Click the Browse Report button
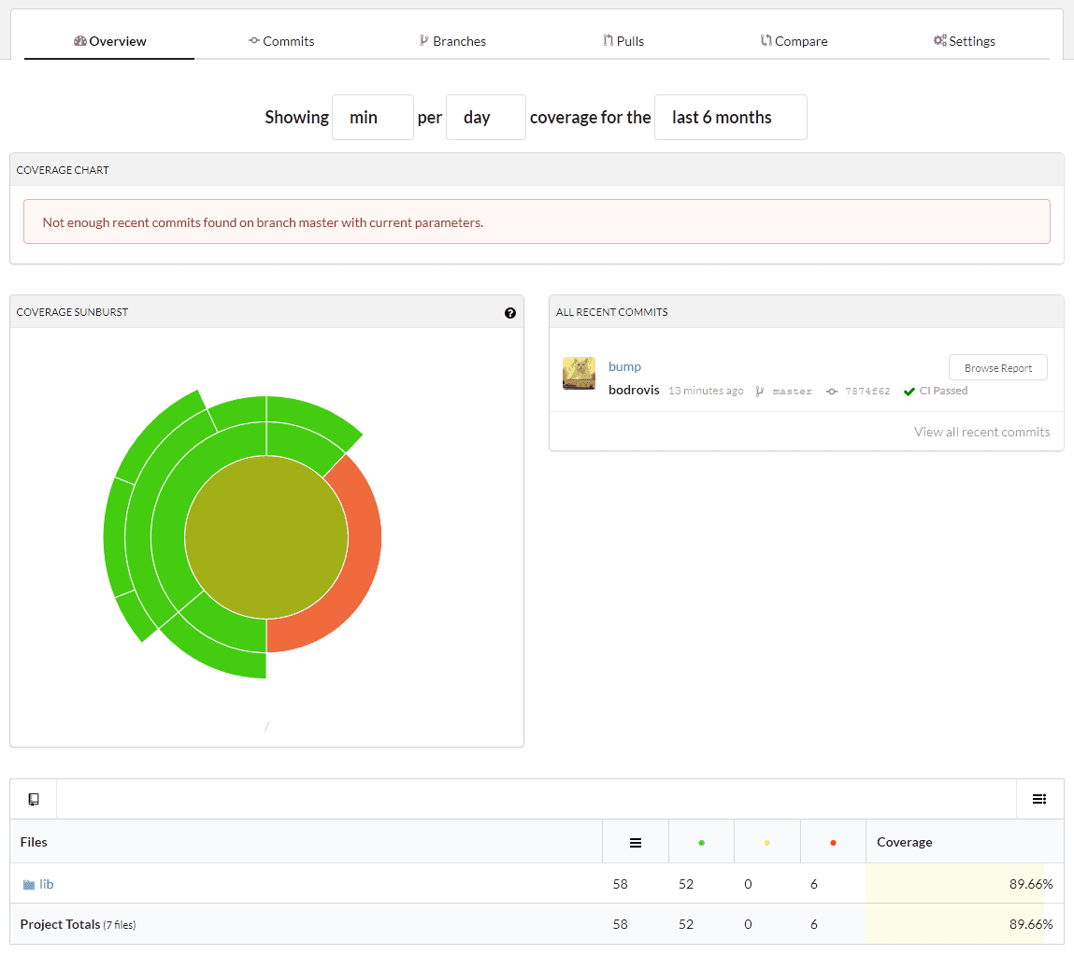This screenshot has width=1074, height=955. coord(997,368)
